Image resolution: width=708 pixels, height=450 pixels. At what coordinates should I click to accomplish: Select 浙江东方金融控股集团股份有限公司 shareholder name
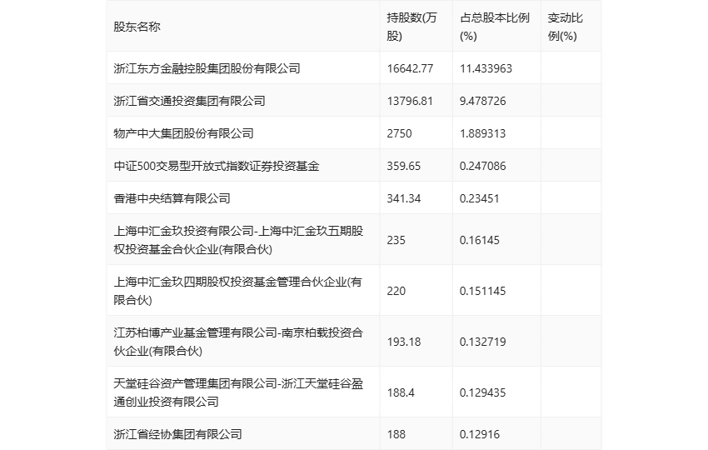pyautogui.click(x=207, y=68)
